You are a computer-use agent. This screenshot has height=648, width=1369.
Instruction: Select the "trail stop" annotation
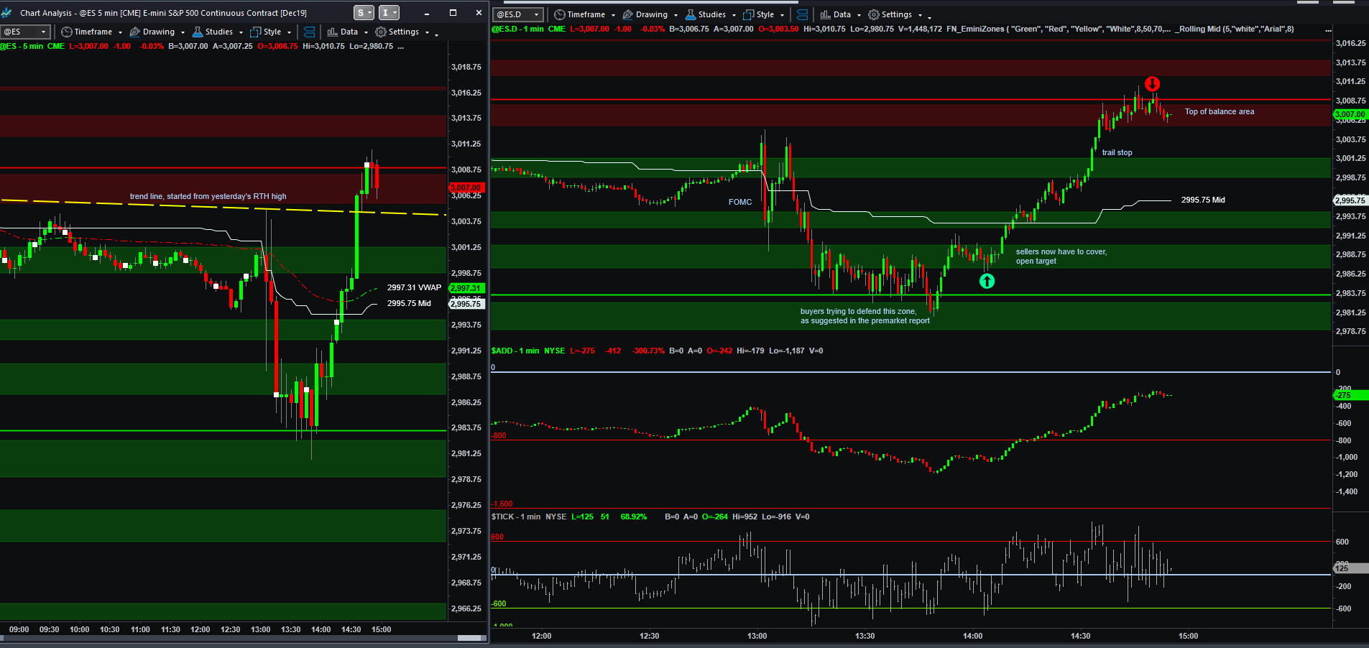point(1117,152)
